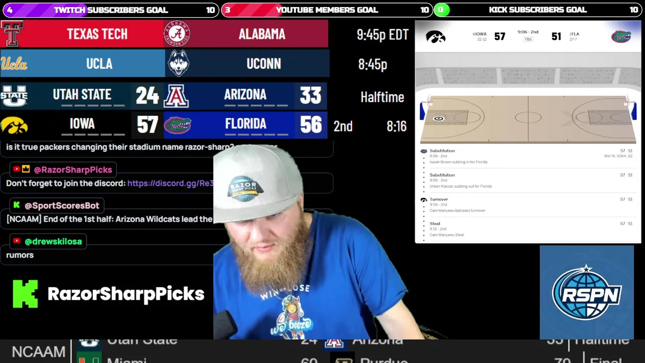Click the YouTube Members Goal bar
Image resolution: width=645 pixels, height=363 pixels.
point(326,10)
